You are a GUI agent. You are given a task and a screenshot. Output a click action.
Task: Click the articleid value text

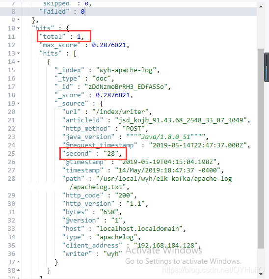[x=181, y=120]
